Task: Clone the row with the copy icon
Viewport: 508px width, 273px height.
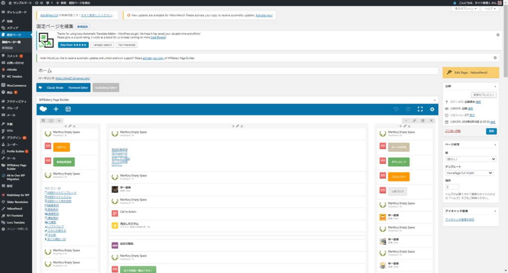Action: click(x=423, y=121)
